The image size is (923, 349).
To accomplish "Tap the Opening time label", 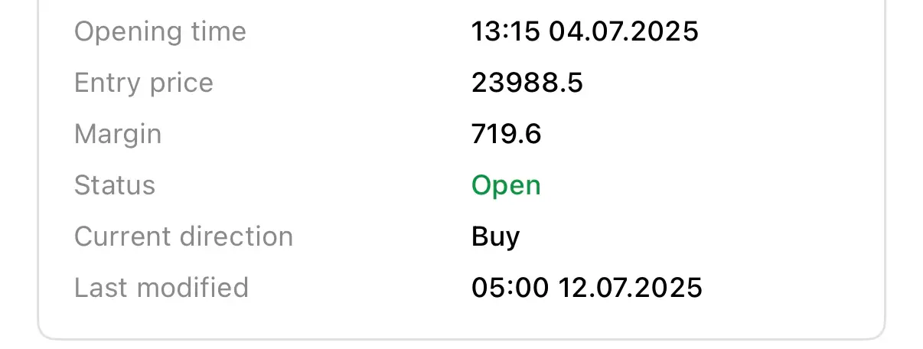I will coord(160,32).
